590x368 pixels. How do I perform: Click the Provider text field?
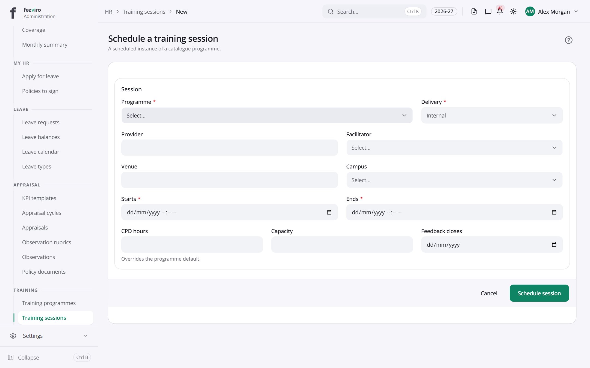[x=229, y=147]
